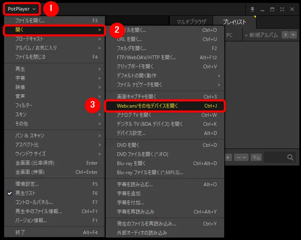
Task: Open the playlist tab dropdown arrow
Action: pyautogui.click(x=293, y=35)
